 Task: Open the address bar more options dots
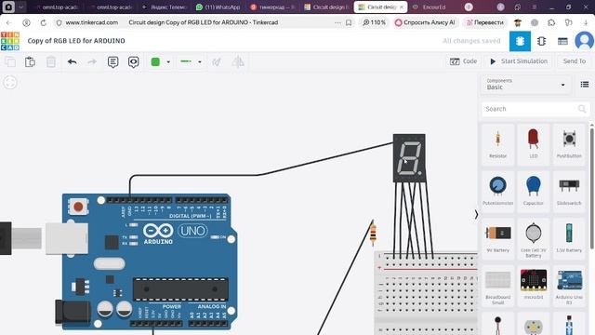pos(337,22)
